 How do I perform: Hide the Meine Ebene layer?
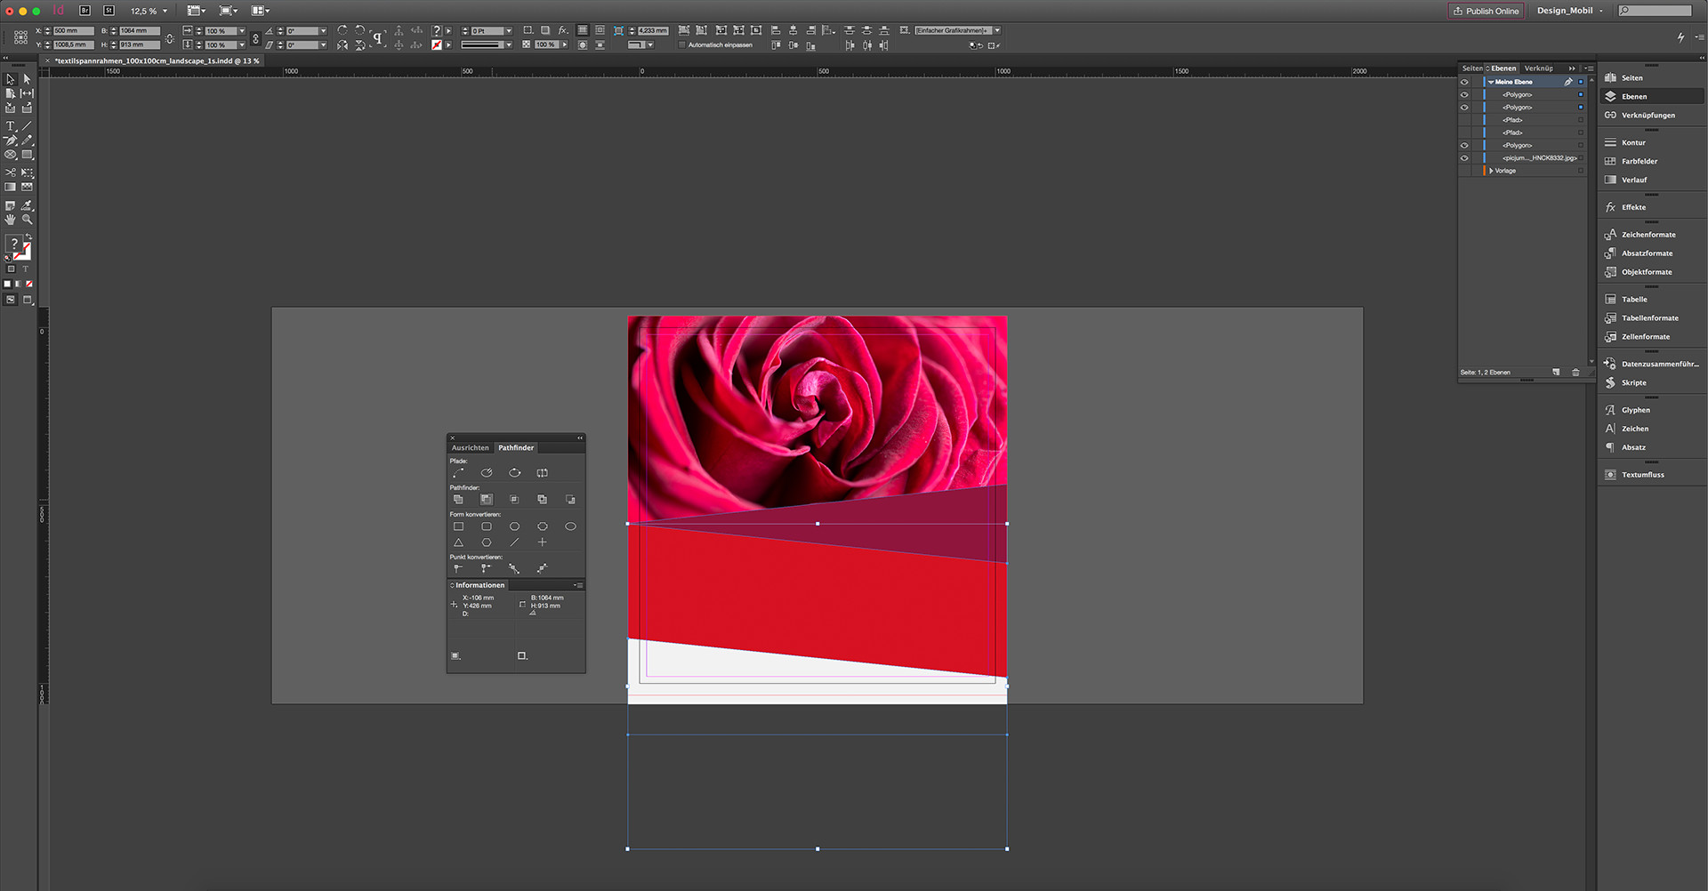1465,81
